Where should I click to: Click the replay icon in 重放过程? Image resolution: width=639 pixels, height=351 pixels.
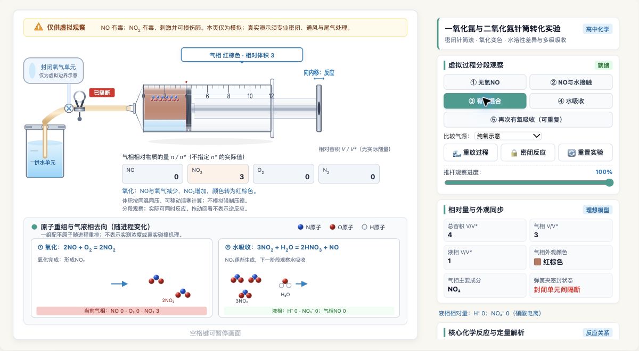pyautogui.click(x=456, y=153)
